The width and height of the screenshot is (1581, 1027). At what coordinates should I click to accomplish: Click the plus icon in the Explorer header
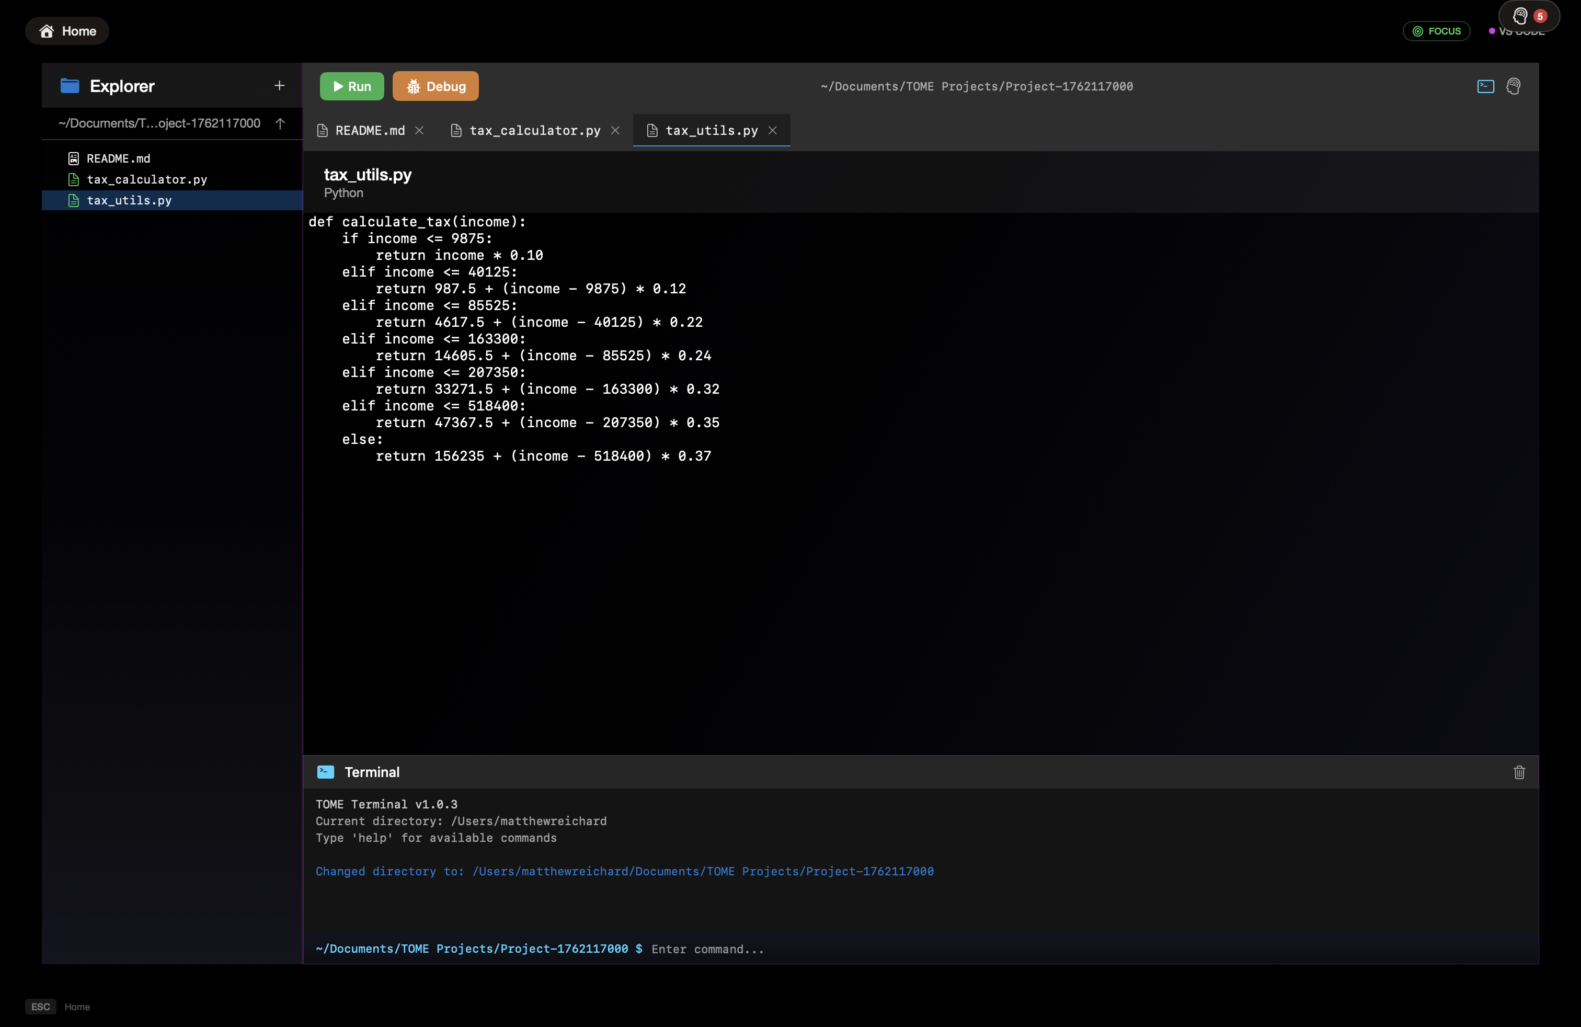[x=279, y=86]
